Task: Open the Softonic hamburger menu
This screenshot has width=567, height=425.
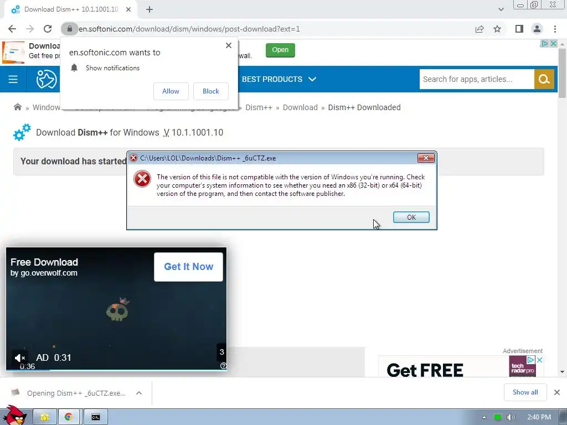Action: (x=13, y=79)
